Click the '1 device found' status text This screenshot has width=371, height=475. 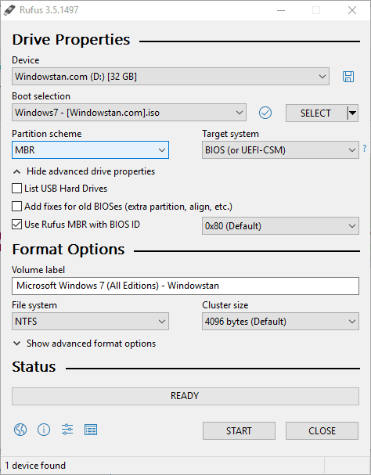[x=35, y=466]
